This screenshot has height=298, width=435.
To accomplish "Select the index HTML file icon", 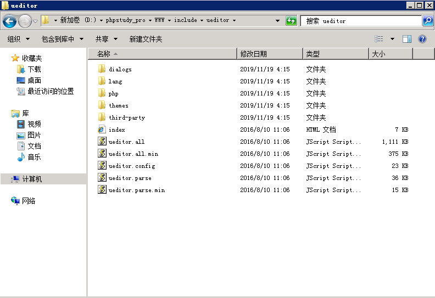I will 102,130.
